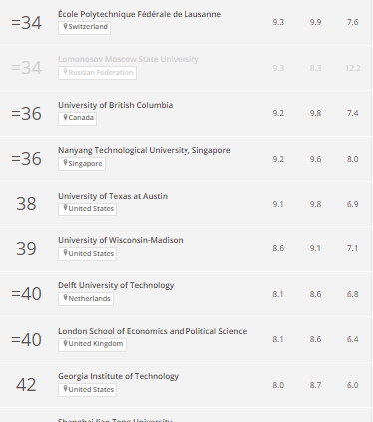Open Lomonosov Moscow State University entry
The width and height of the screenshot is (373, 422).
[x=129, y=59]
